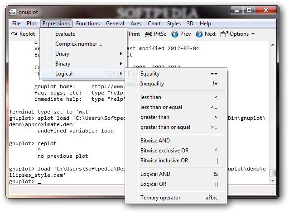Choose Complex number... menu entry
Viewport: 289px width, 213px height.
(83, 44)
